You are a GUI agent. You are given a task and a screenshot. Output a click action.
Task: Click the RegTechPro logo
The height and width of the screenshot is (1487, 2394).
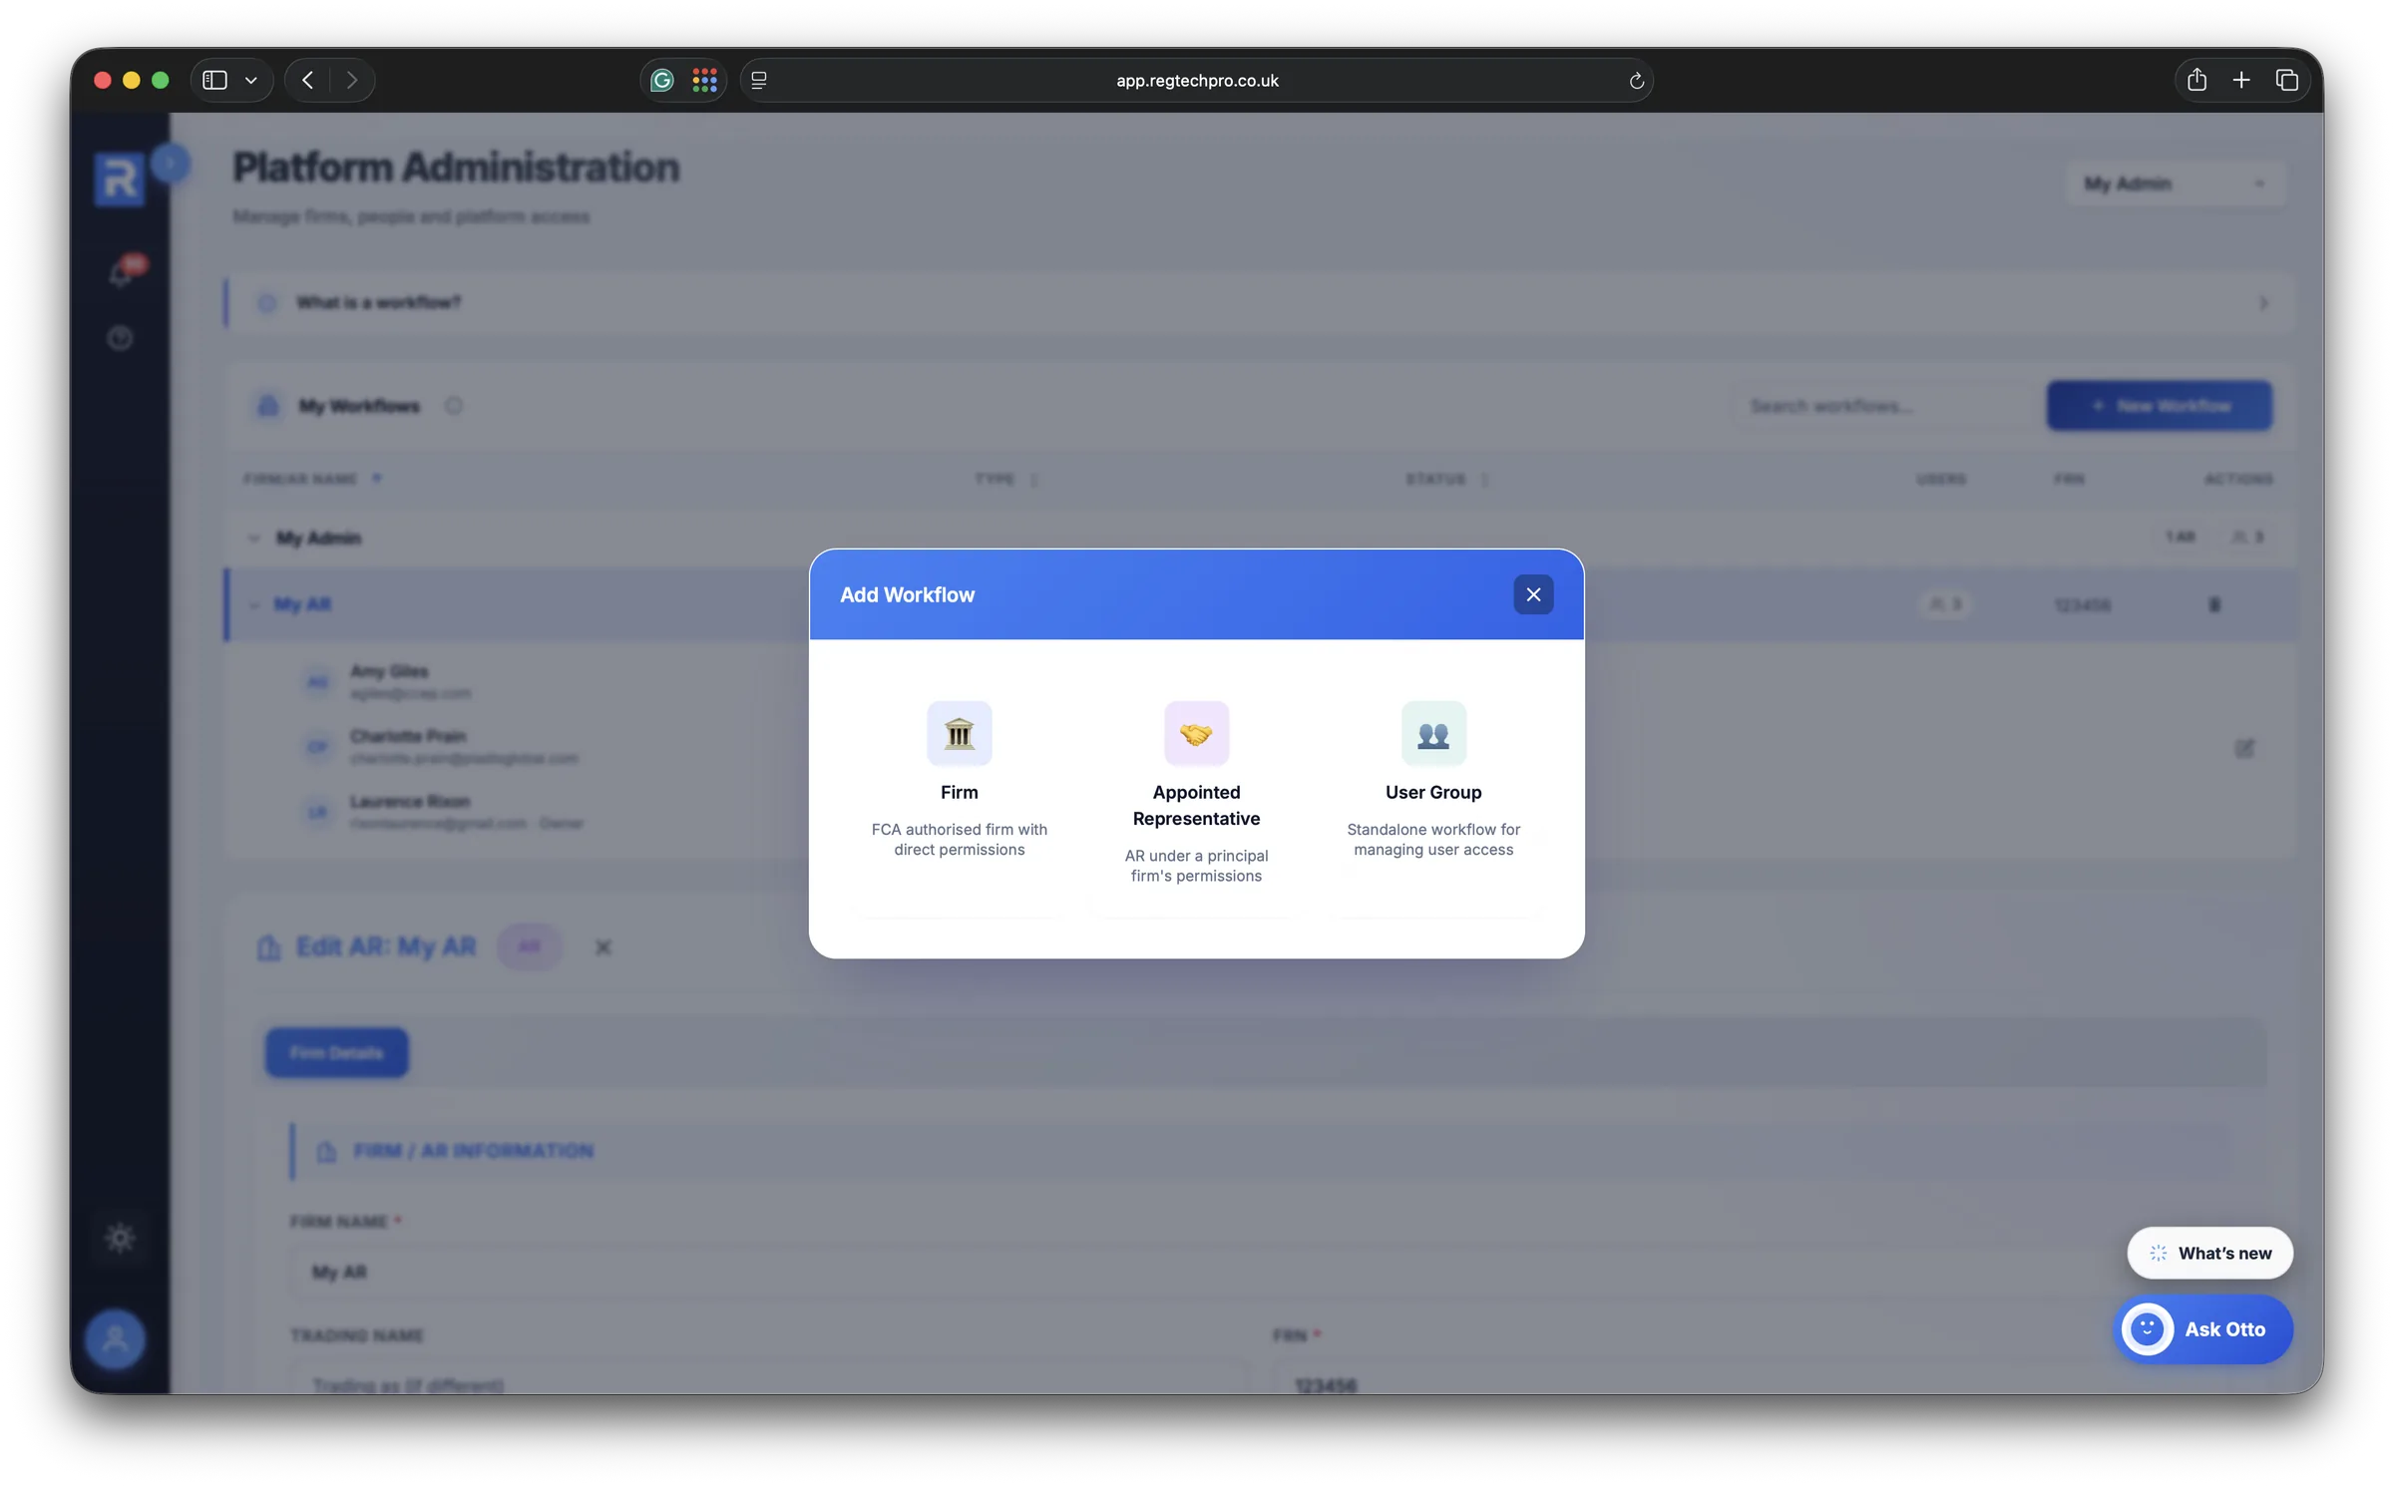coord(119,180)
